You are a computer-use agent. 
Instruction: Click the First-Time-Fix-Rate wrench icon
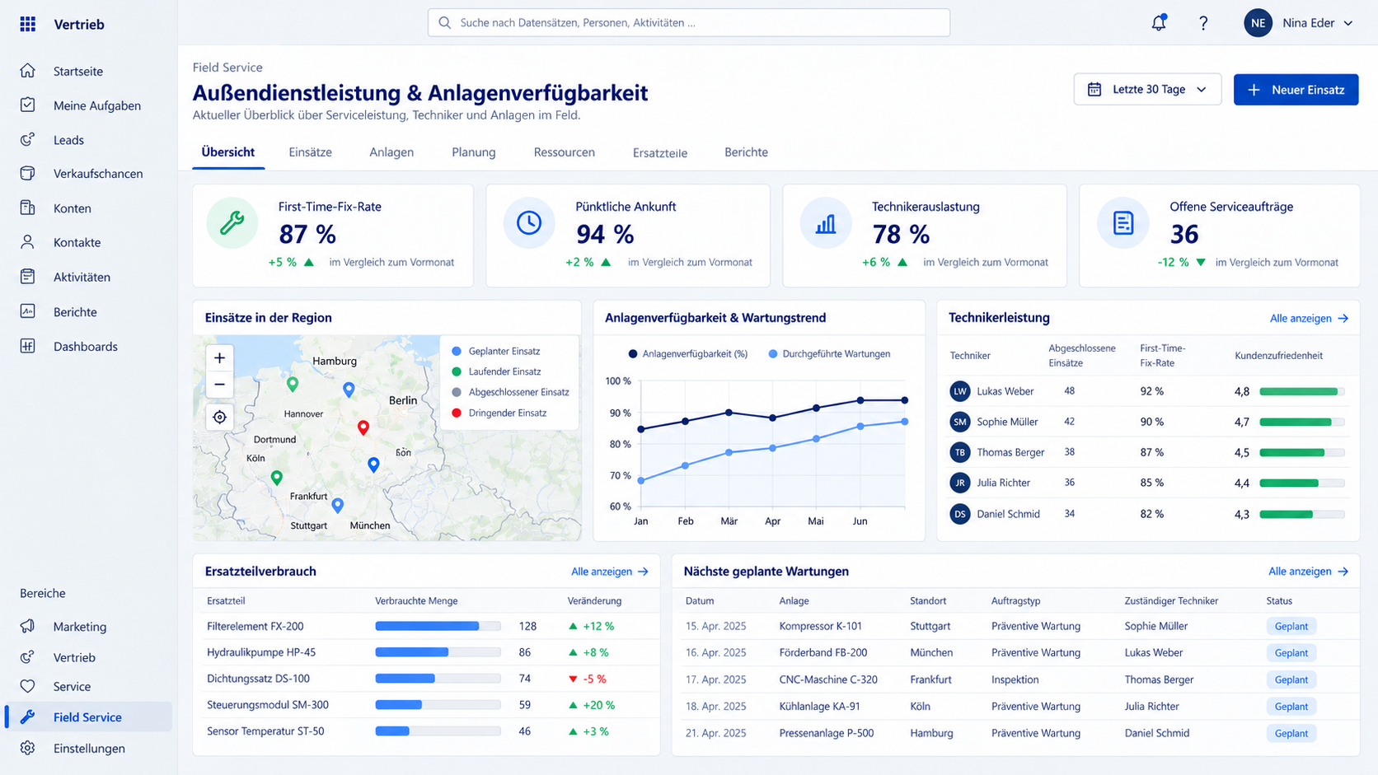tap(232, 223)
